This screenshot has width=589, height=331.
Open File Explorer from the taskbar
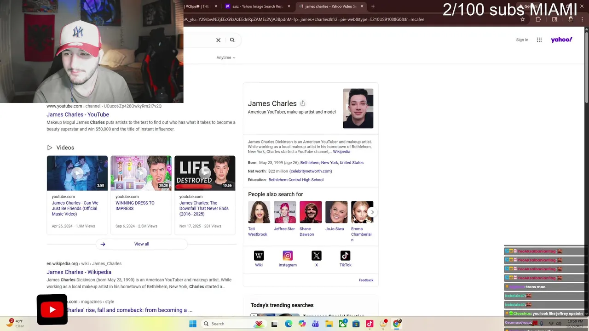point(329,324)
